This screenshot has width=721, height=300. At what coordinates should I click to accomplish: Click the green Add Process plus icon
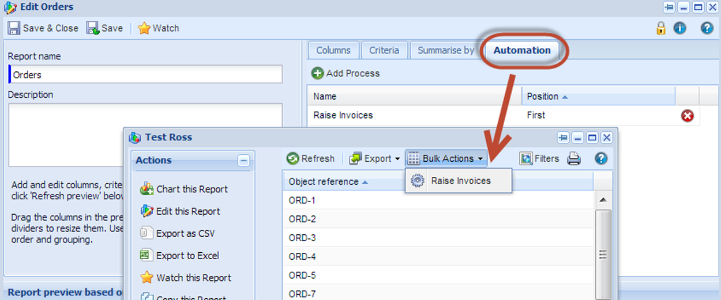[x=318, y=73]
